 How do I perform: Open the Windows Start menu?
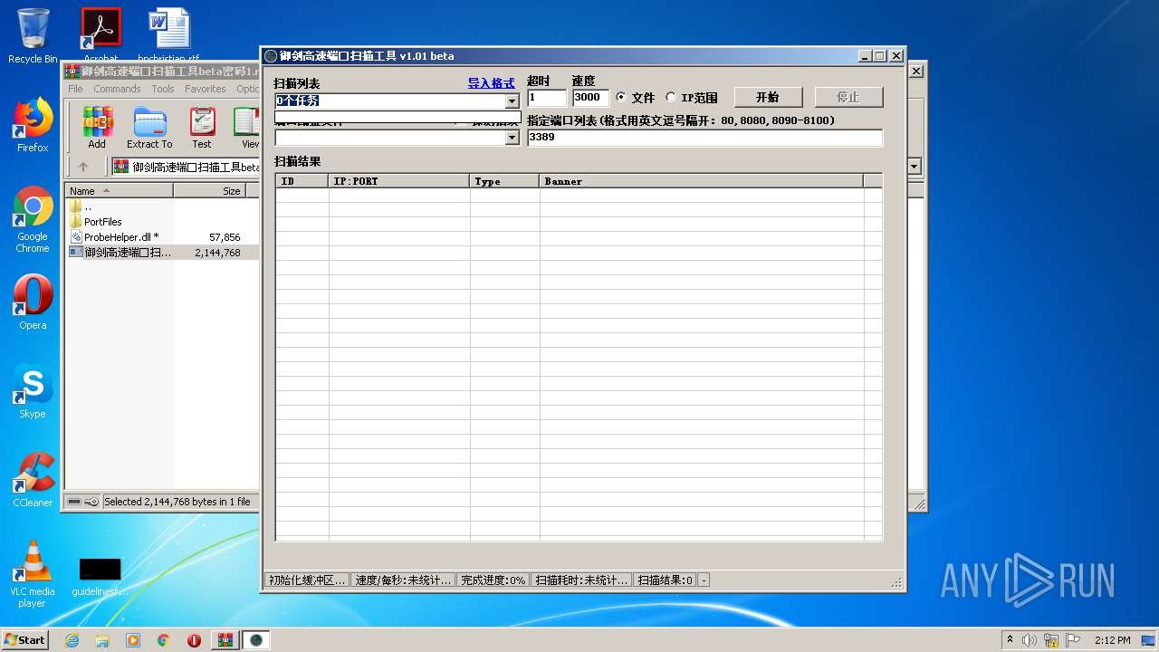(24, 640)
